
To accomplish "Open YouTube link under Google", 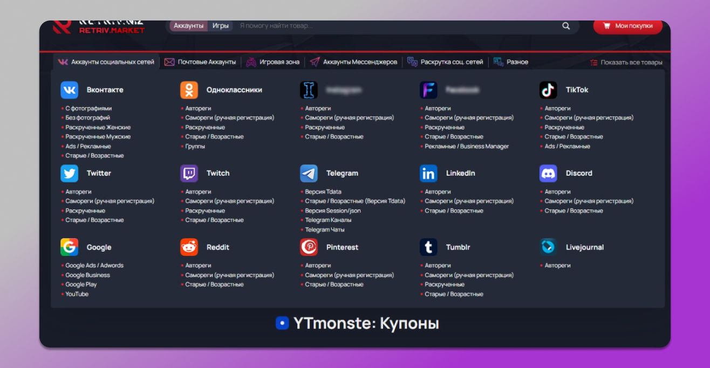I will point(77,294).
